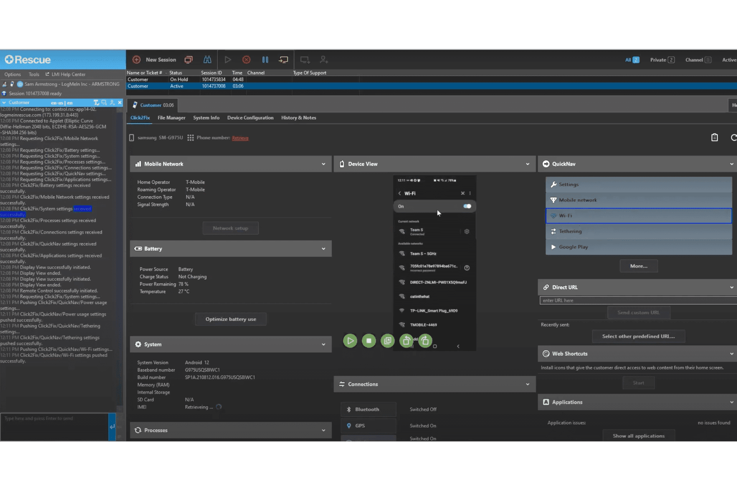Click the start session play icon in top toolbar

click(228, 60)
